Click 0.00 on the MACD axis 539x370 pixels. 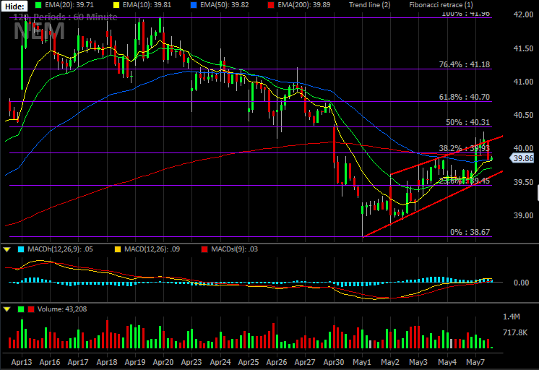pos(521,283)
